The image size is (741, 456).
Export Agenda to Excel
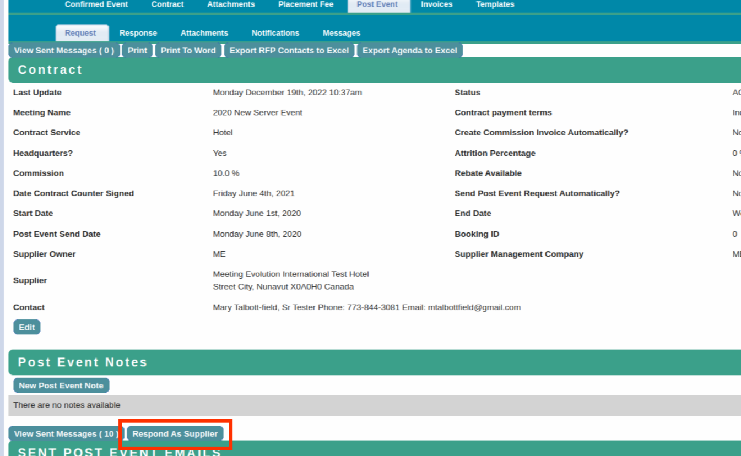pyautogui.click(x=410, y=50)
